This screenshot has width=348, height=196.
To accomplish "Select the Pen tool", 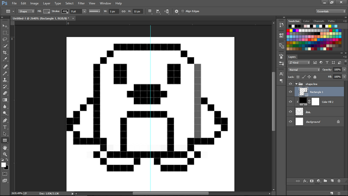I will point(5,120).
